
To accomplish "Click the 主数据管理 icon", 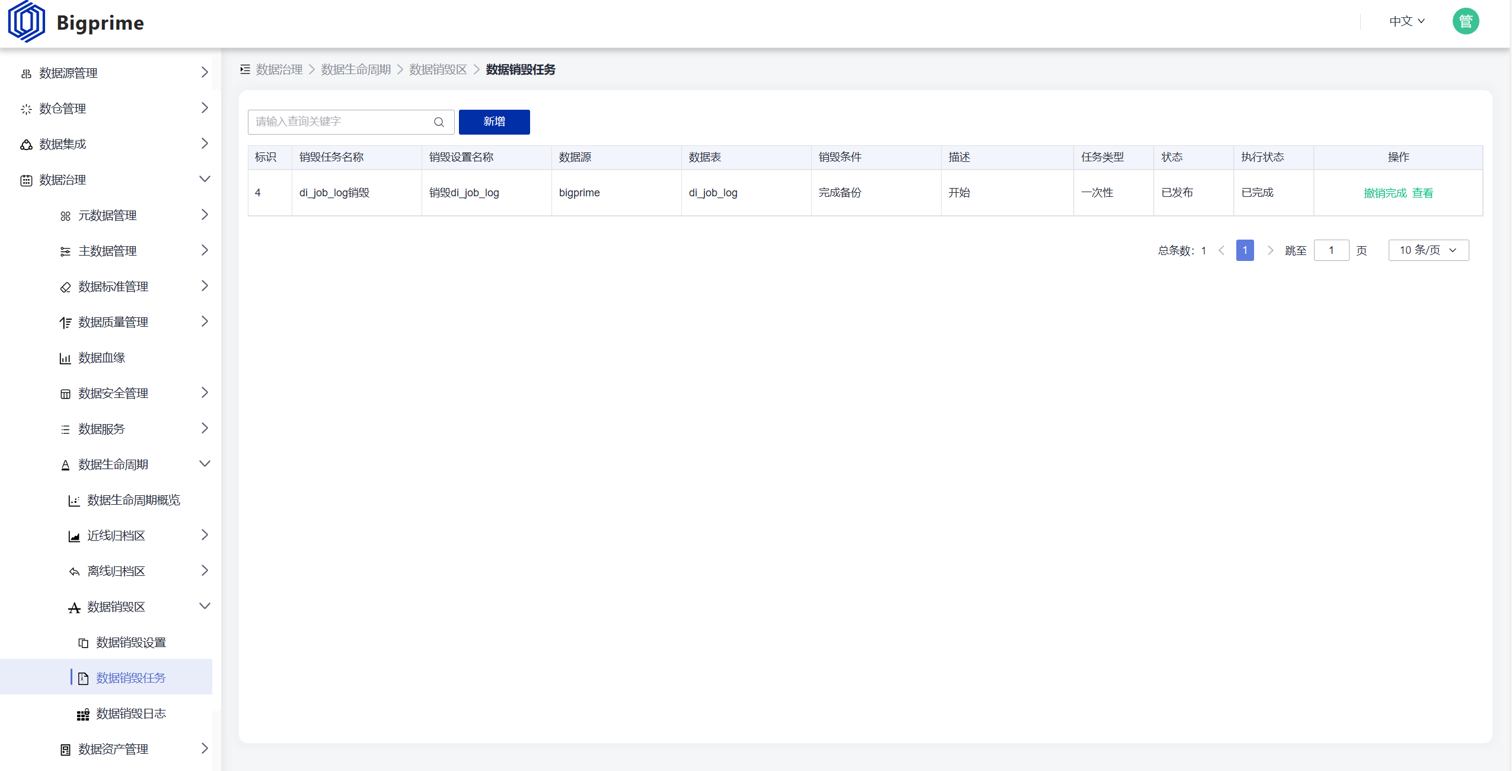I will [65, 251].
